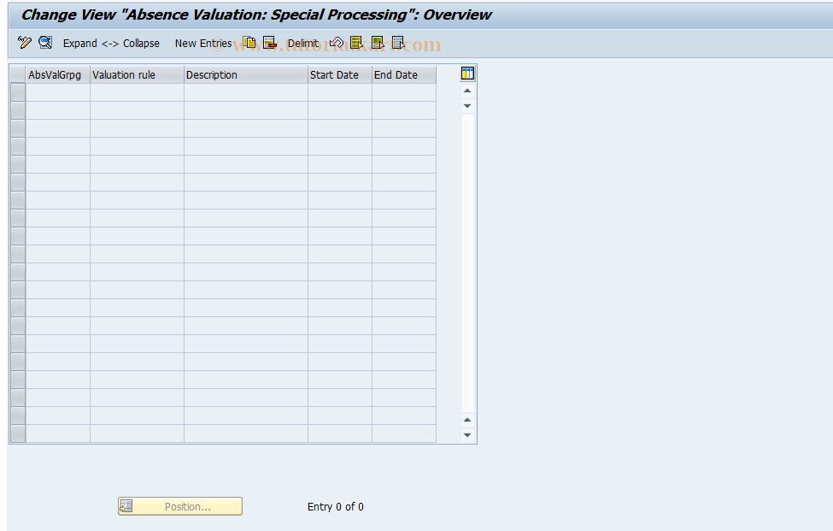Click first row End Date cell

(404, 92)
